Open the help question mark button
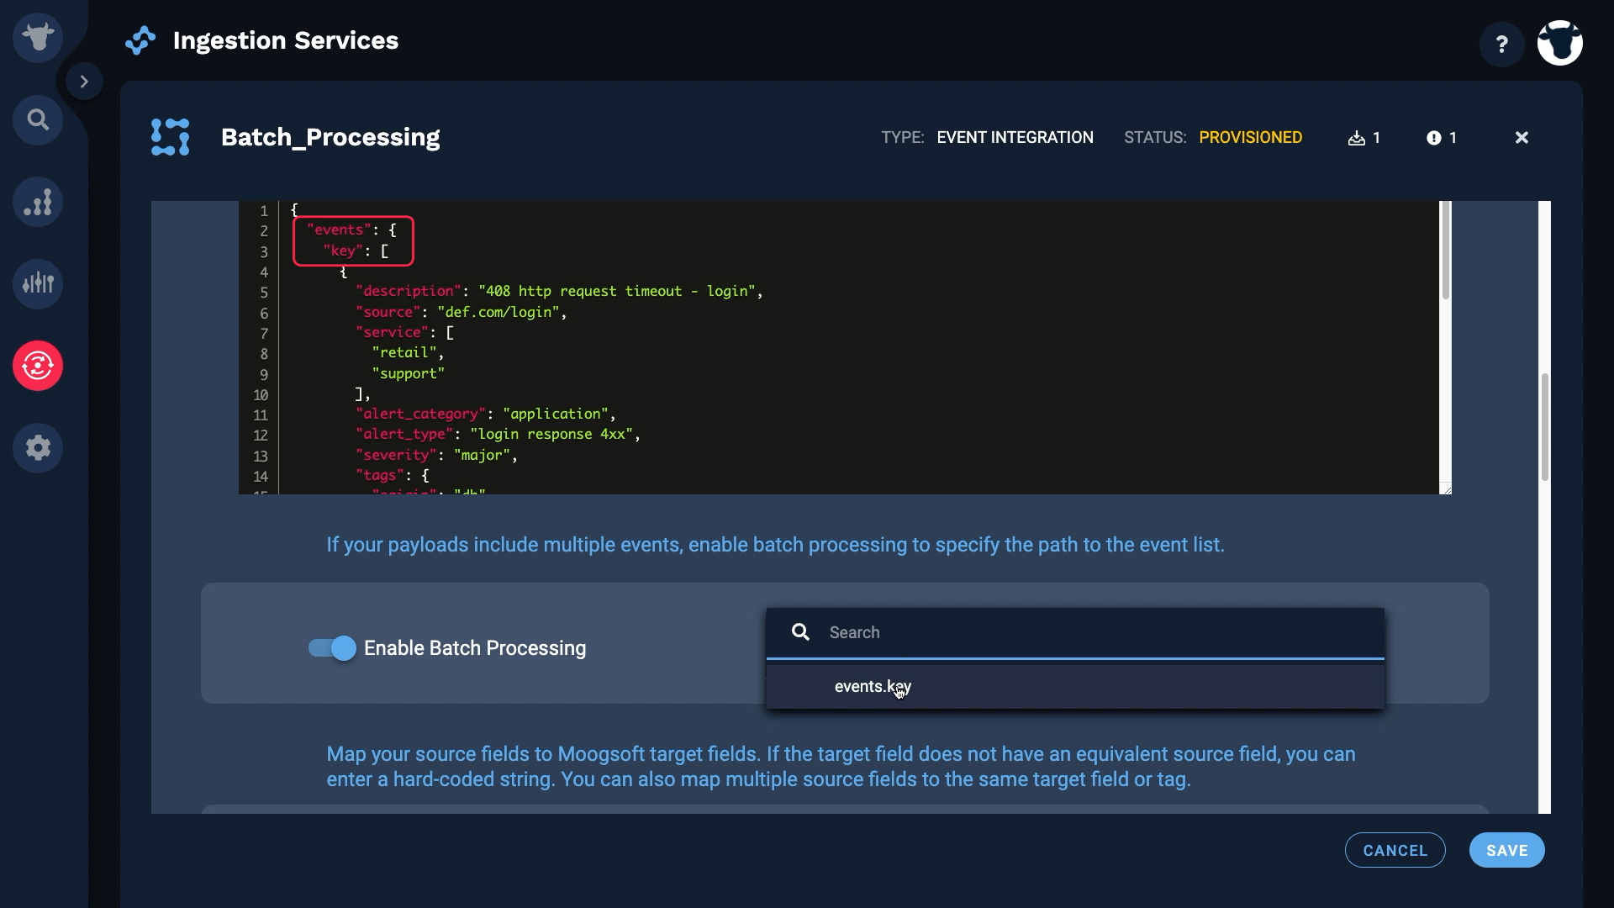This screenshot has height=908, width=1614. 1502,44
